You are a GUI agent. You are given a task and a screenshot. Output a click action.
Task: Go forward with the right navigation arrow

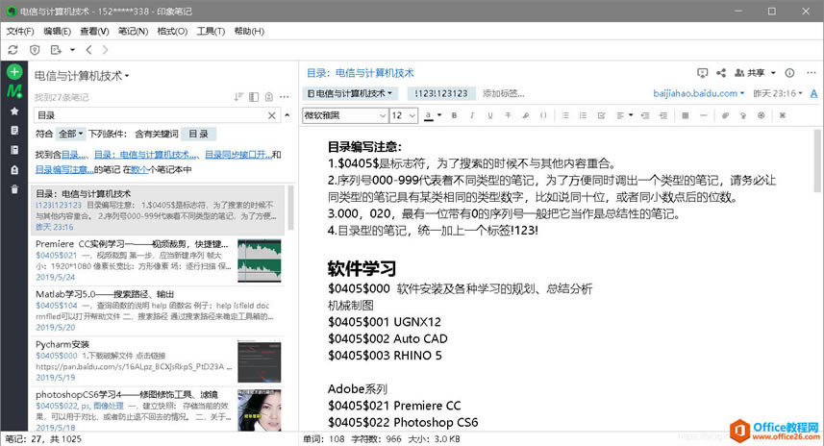[105, 50]
